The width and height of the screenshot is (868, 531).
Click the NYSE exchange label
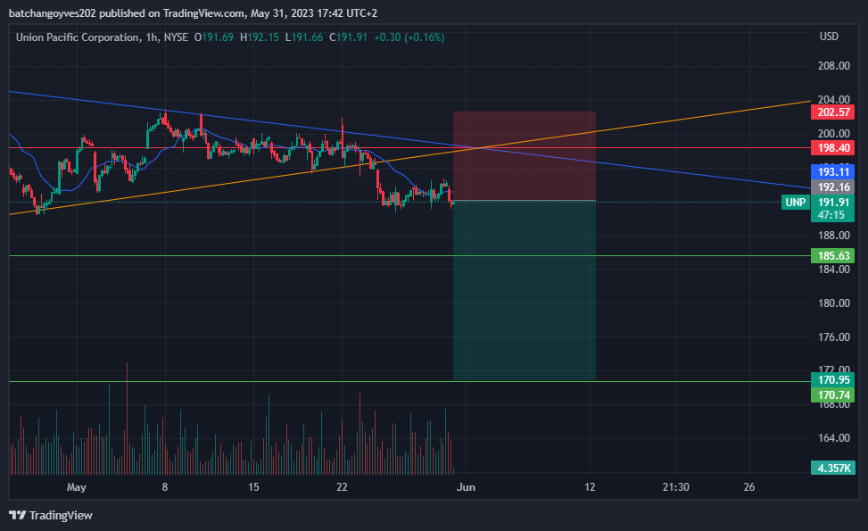pos(176,37)
